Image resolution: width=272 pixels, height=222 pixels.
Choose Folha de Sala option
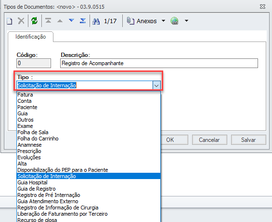click(89, 132)
